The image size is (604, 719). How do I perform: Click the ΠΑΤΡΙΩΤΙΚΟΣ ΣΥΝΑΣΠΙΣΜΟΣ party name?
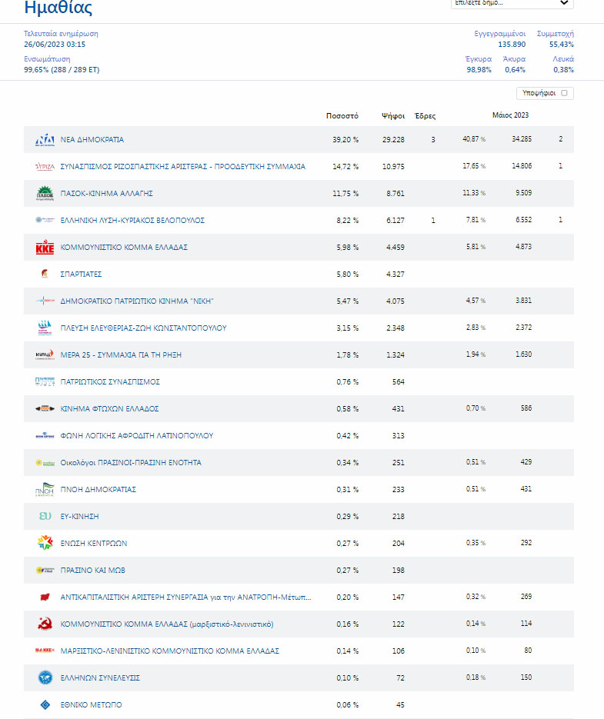110,382
